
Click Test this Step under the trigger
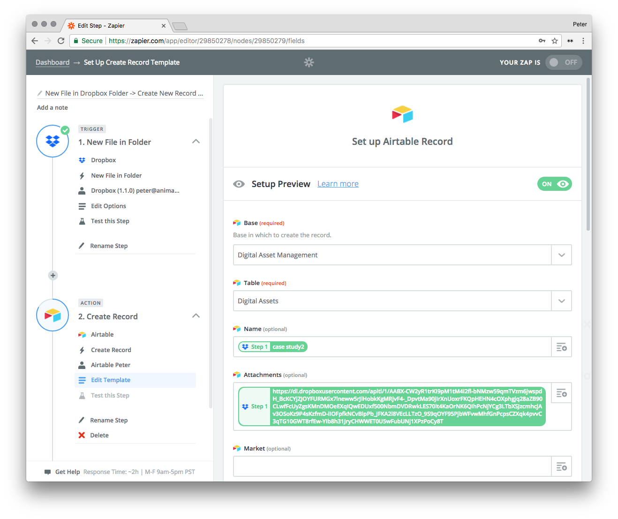click(110, 221)
